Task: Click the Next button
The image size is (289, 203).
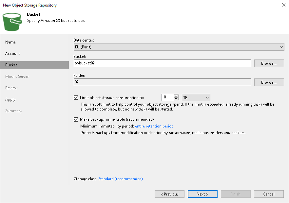Action: [202, 194]
